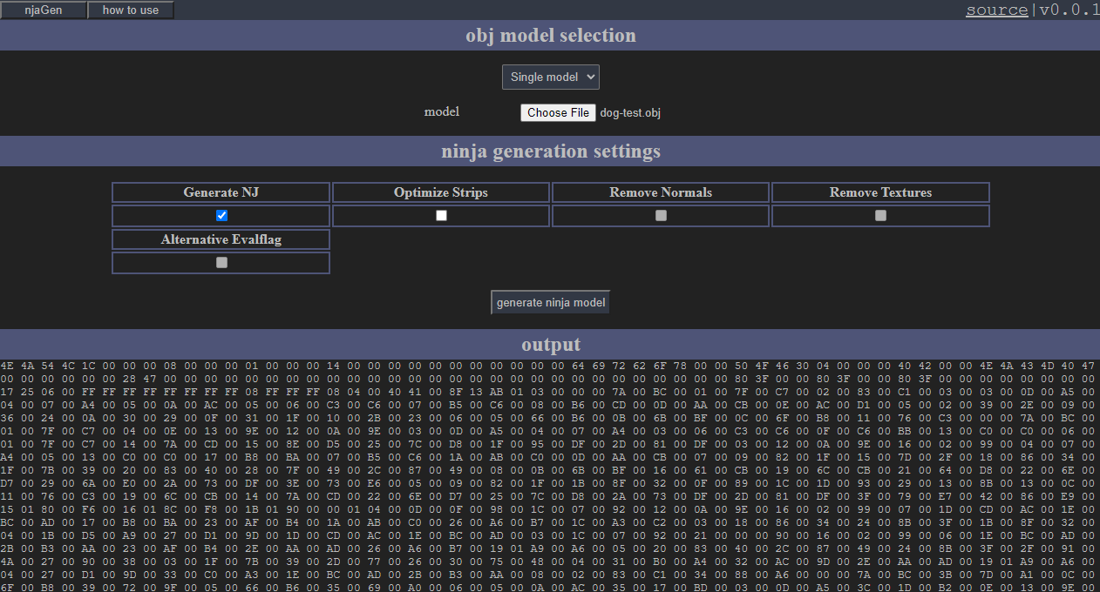
Task: Uncheck the Generate NJ checkbox
Action: pos(221,215)
